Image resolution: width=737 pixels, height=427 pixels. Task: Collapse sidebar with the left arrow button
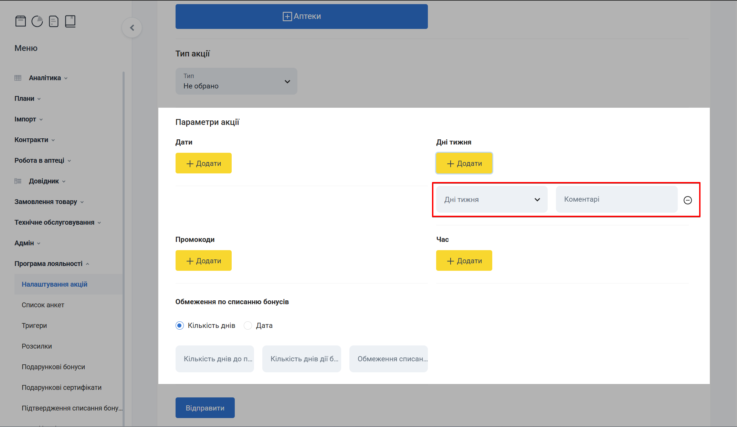pos(132,28)
